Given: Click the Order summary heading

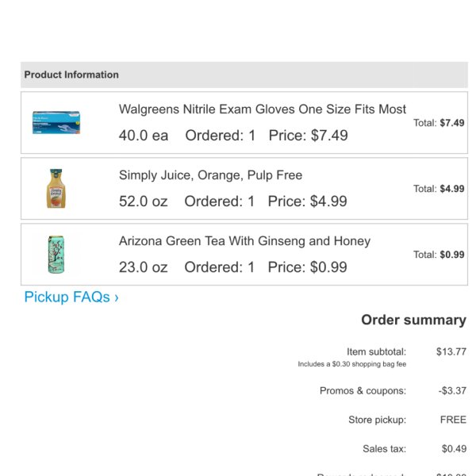Looking at the screenshot, I should coord(413,320).
